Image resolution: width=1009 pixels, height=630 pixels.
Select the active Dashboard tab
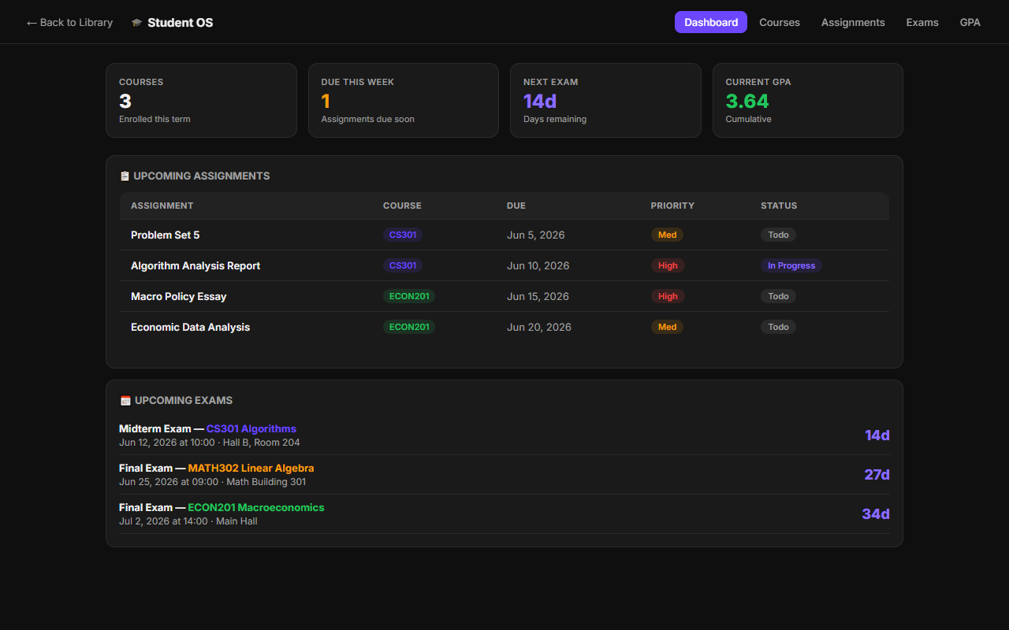pos(711,22)
